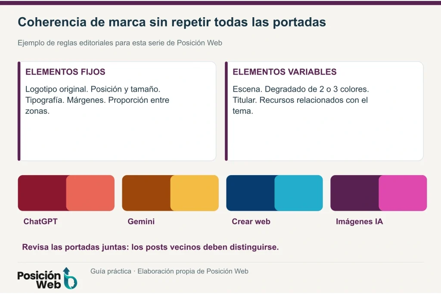Select the pink Imágenes IA swatch

coord(403,193)
